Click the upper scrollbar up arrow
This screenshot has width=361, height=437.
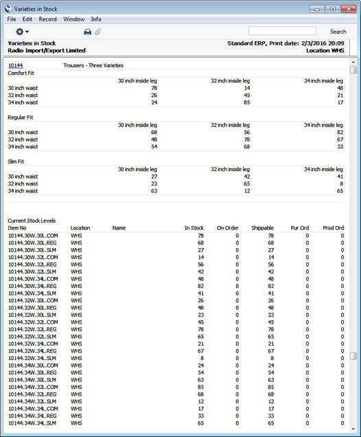pyautogui.click(x=353, y=62)
